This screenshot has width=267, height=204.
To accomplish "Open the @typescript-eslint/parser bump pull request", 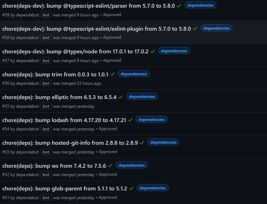I will [88, 6].
